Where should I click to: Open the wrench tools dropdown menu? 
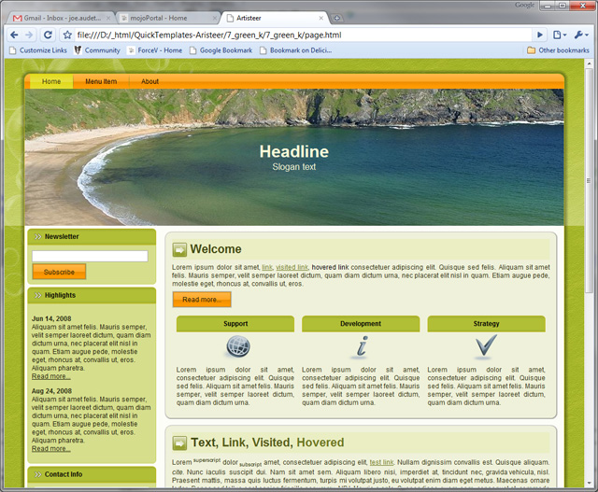(x=581, y=35)
